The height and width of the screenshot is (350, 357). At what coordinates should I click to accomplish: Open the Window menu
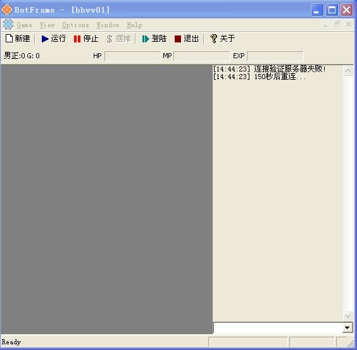[x=108, y=25]
